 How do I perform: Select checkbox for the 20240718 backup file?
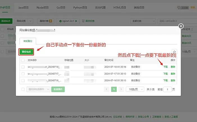click(23, 67)
